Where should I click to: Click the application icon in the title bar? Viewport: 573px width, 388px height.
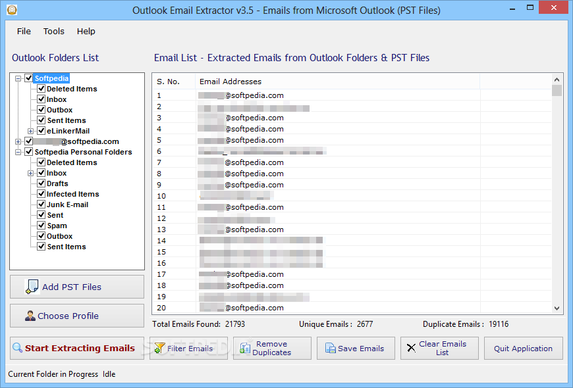coord(12,10)
